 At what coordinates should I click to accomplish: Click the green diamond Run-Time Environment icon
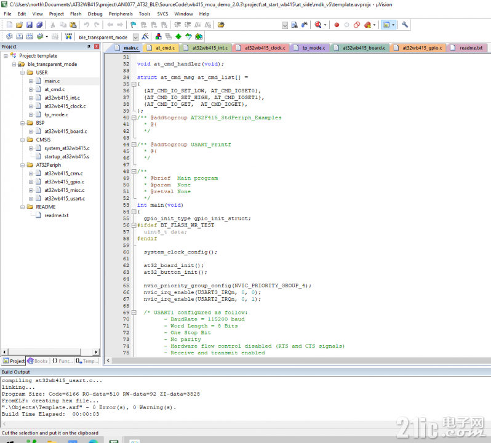(178, 37)
